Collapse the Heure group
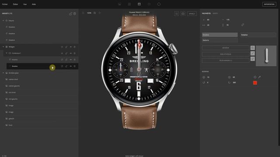The height and width of the screenshot is (157, 280). tap(3, 20)
